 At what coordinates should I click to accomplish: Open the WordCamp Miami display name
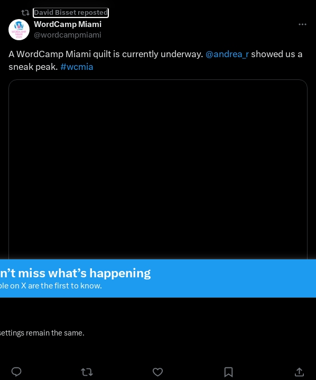68,24
